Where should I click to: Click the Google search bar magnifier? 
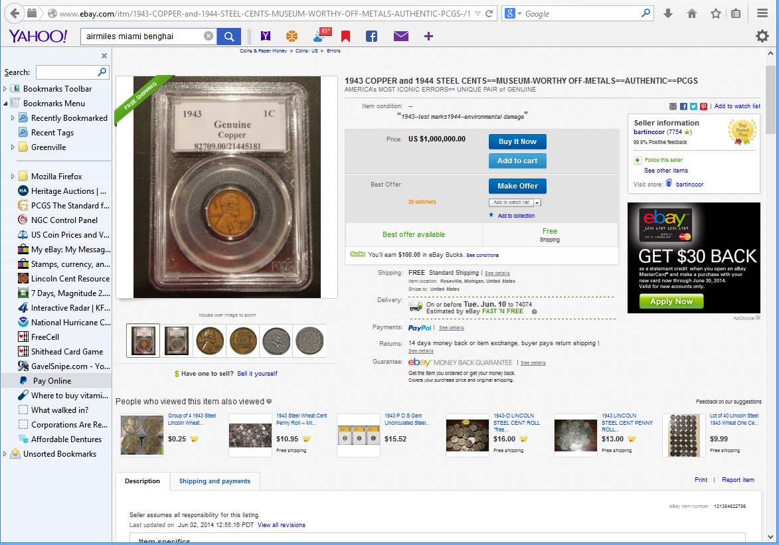pos(646,13)
